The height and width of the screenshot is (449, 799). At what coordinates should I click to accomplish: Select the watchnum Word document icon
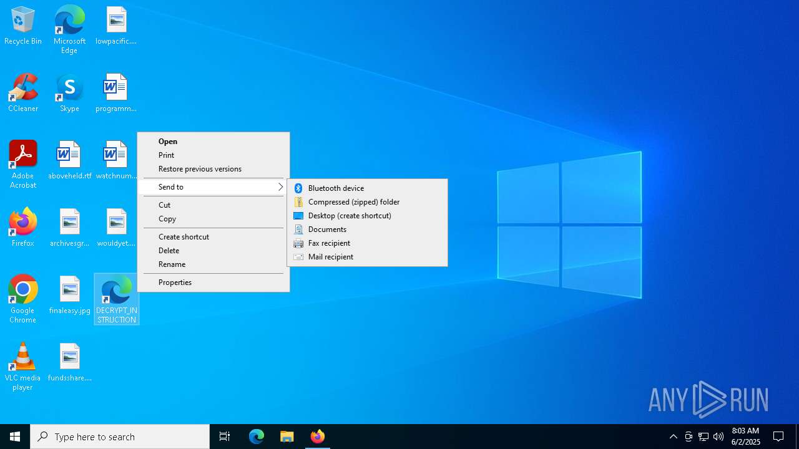pyautogui.click(x=116, y=161)
